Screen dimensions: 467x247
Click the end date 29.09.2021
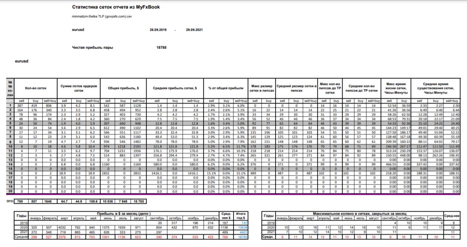(194, 30)
